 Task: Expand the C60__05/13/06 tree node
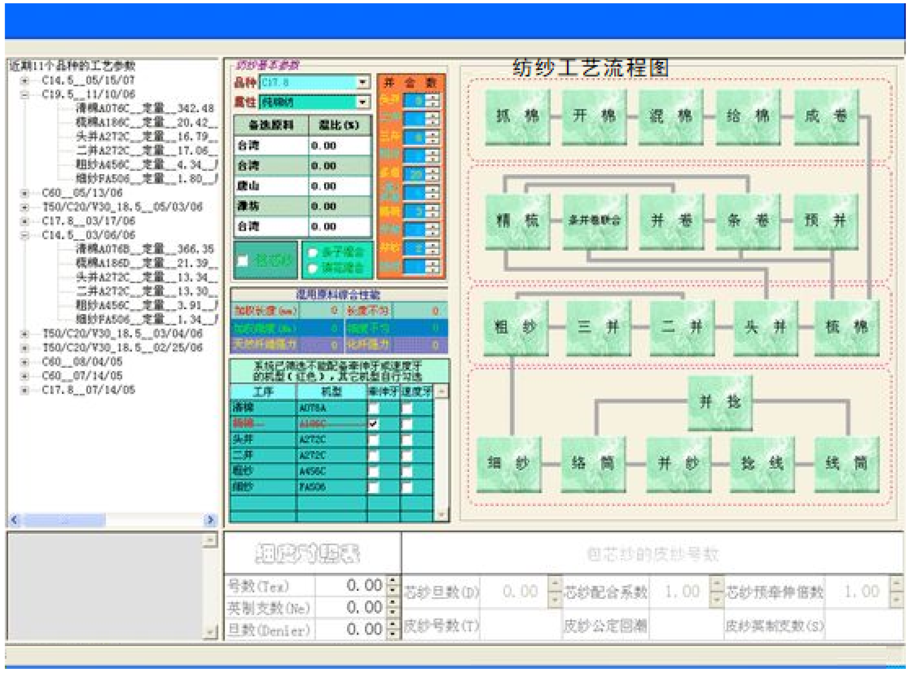click(x=24, y=193)
